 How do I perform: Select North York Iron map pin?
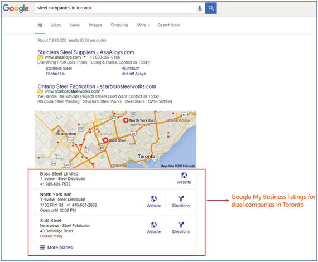(x=126, y=120)
